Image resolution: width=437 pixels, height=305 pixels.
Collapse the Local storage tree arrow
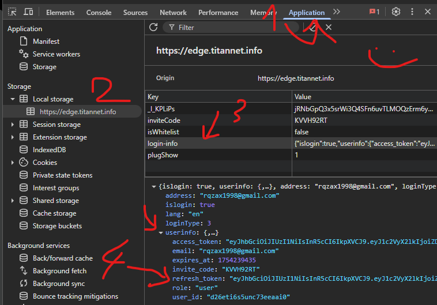(13, 99)
